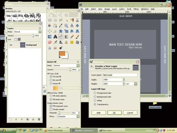Select the Paintbrush tool icon
Image resolution: width=177 pixels, height=133 pixels.
tap(77, 37)
